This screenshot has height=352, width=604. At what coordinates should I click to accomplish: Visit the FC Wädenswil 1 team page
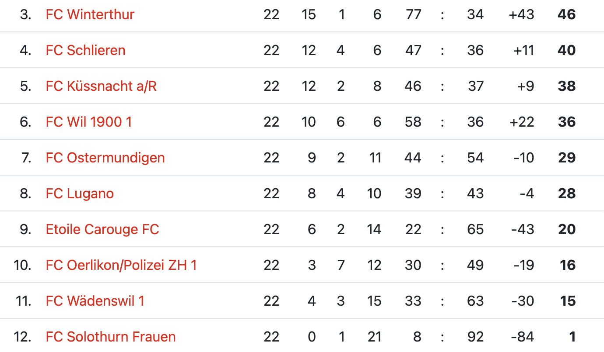95,301
